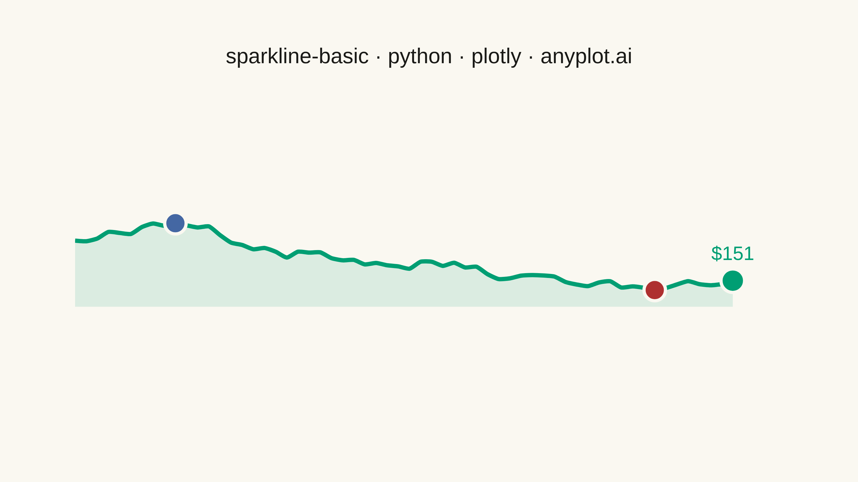
Task: Click the dot separator between 'python' and 'plotly'
Action: [x=462, y=57]
